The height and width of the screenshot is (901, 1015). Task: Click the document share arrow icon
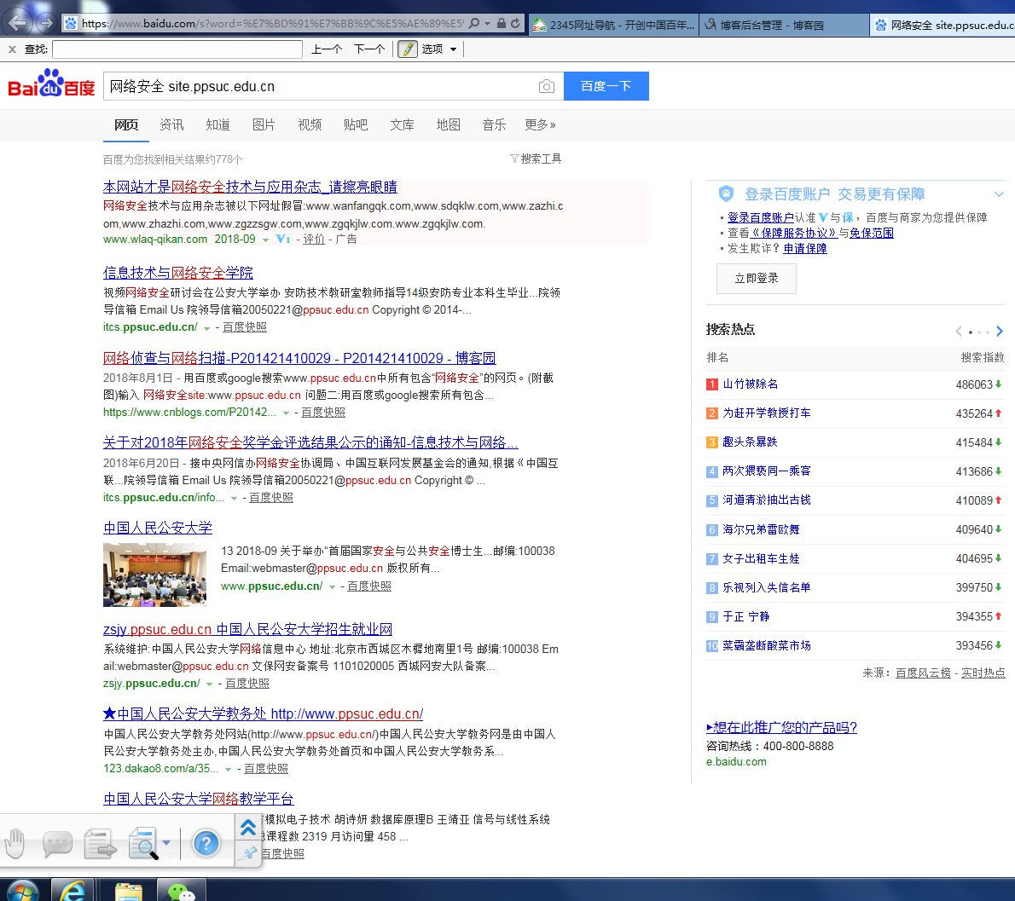tap(101, 843)
